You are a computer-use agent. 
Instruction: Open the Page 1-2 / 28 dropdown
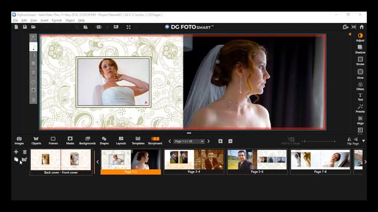click(189, 141)
